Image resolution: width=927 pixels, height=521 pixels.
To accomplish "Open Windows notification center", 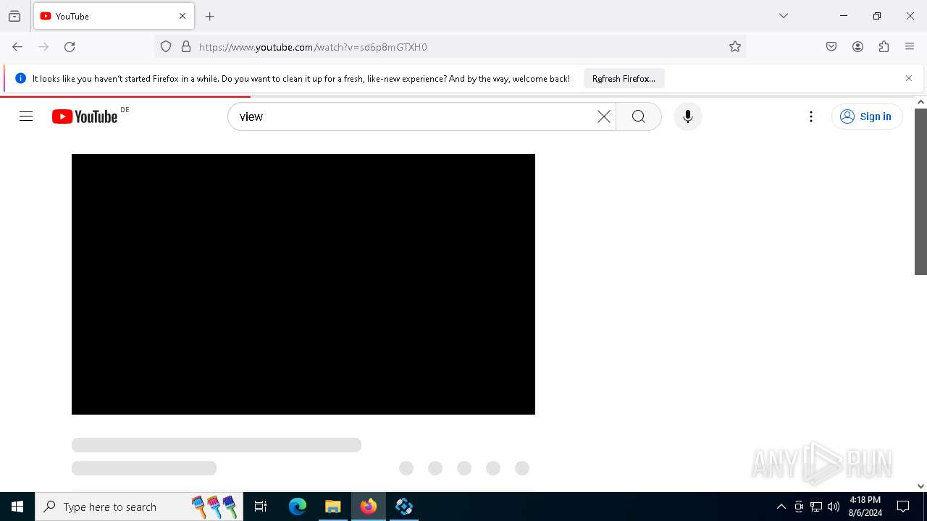I will pos(903,507).
